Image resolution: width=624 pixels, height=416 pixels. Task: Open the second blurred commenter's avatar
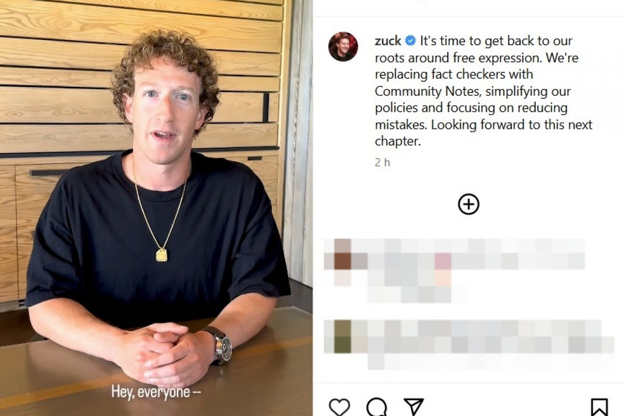(342, 336)
